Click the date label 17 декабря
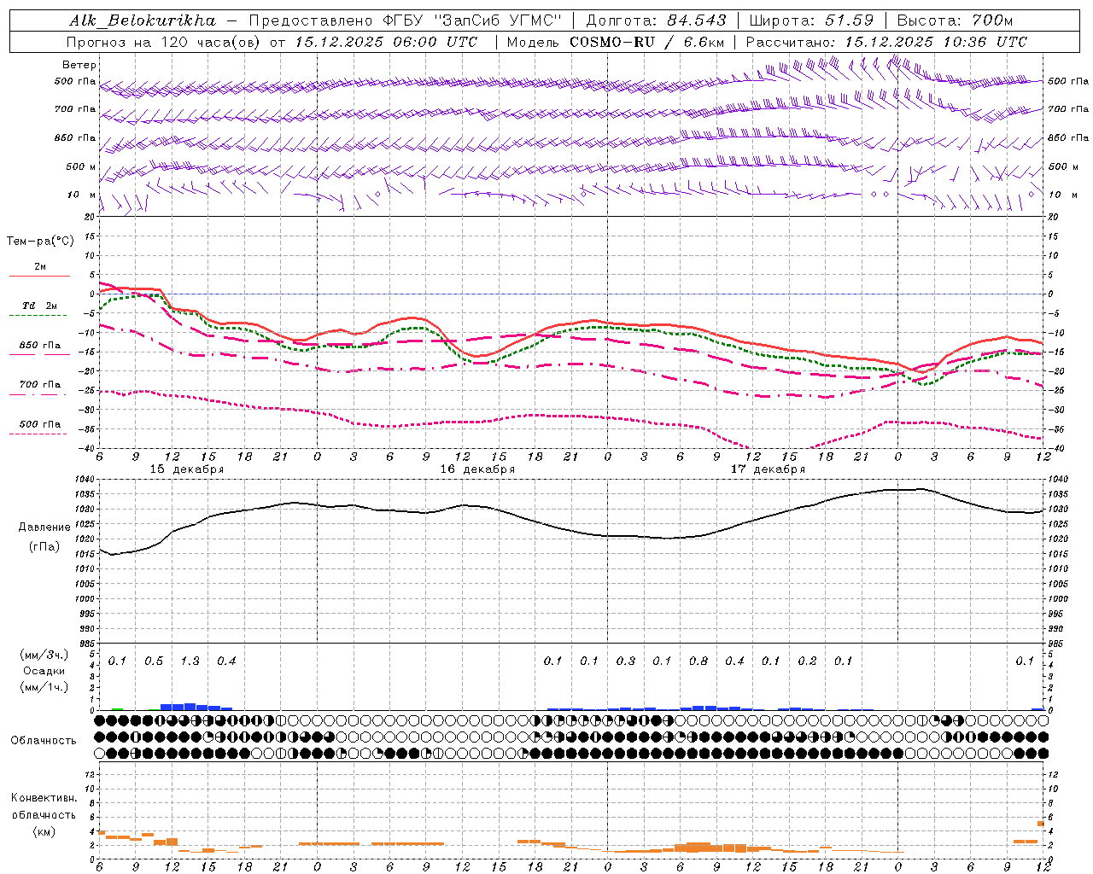 click(x=768, y=469)
